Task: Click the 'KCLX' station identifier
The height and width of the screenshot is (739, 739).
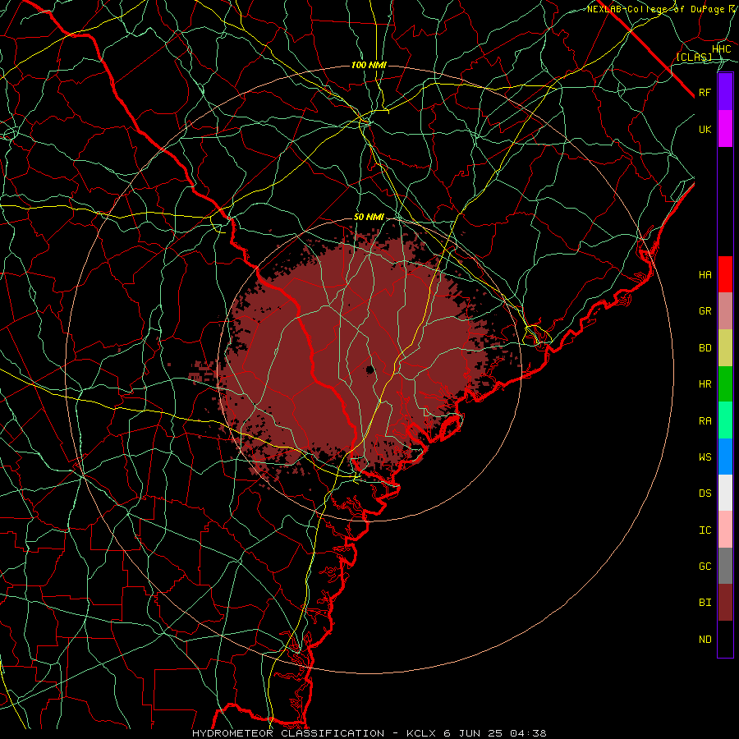Action: 421,733
